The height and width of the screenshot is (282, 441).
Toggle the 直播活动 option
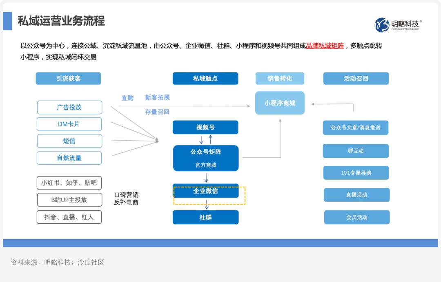[x=356, y=195]
